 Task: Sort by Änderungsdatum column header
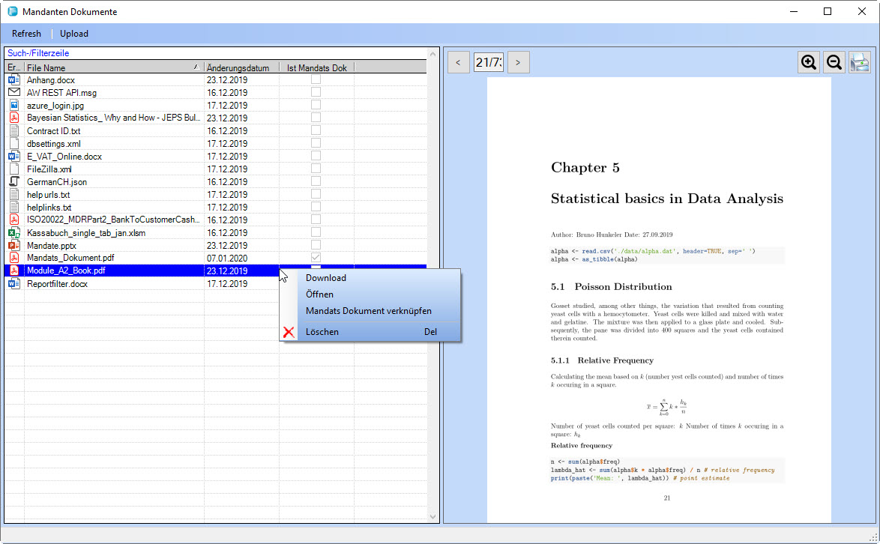pyautogui.click(x=238, y=67)
